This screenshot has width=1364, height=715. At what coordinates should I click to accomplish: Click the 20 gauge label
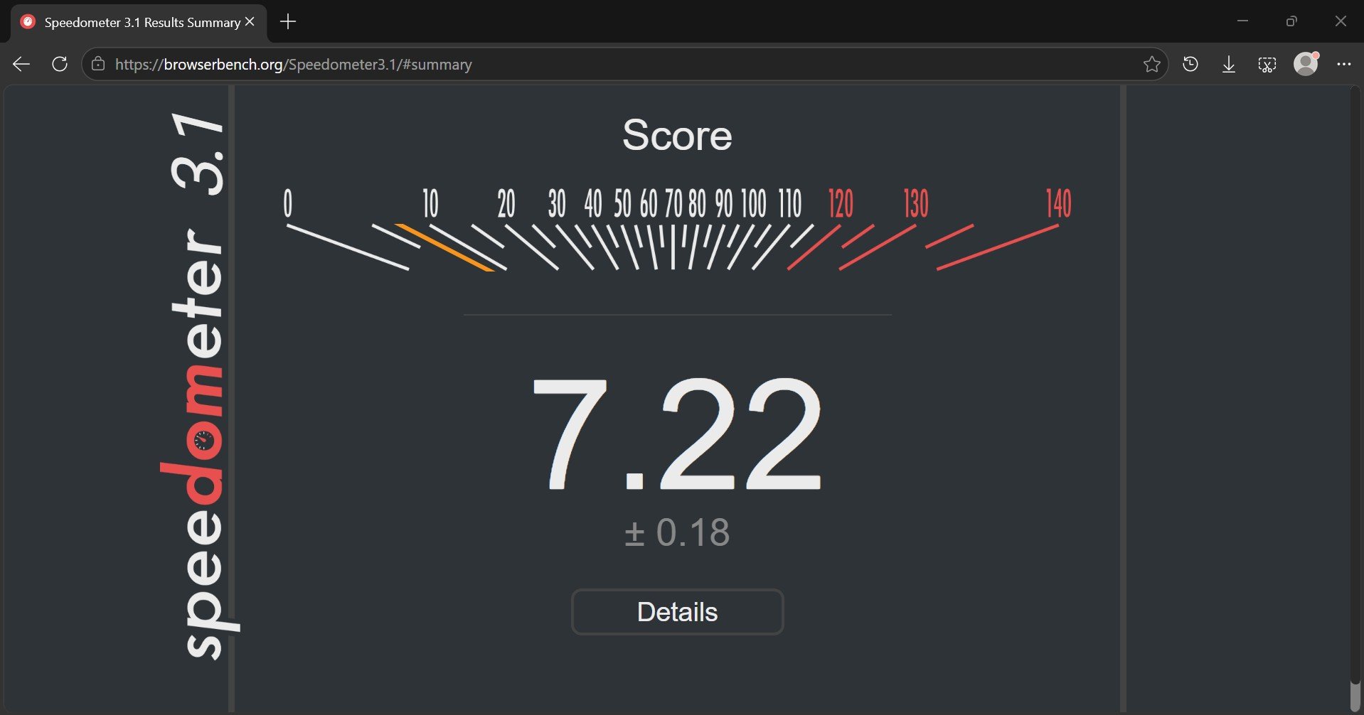point(506,203)
